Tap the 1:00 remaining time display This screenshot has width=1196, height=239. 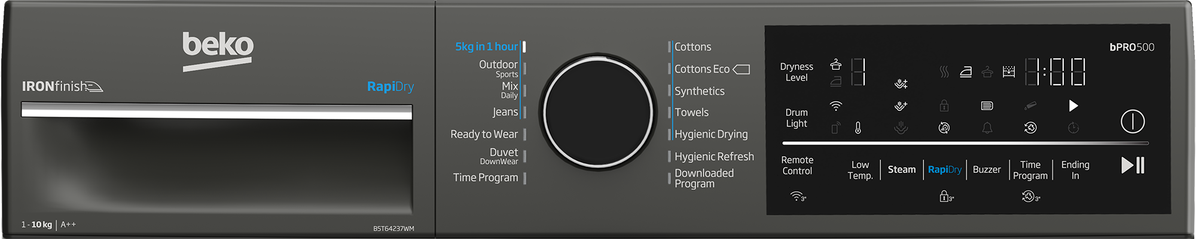(x=1055, y=72)
